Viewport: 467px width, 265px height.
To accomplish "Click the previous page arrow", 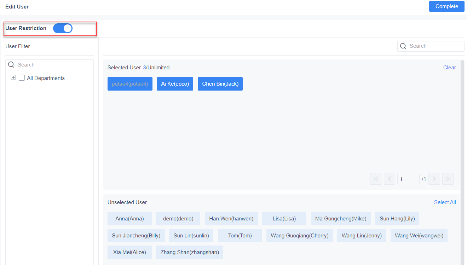I will click(389, 179).
